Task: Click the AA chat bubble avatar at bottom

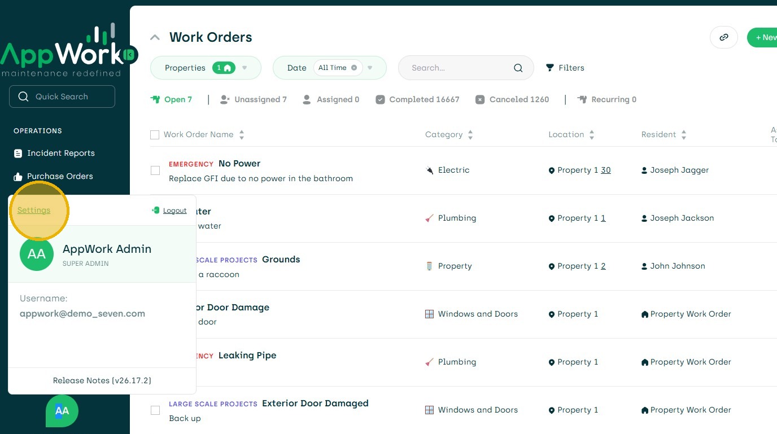Action: click(x=62, y=411)
